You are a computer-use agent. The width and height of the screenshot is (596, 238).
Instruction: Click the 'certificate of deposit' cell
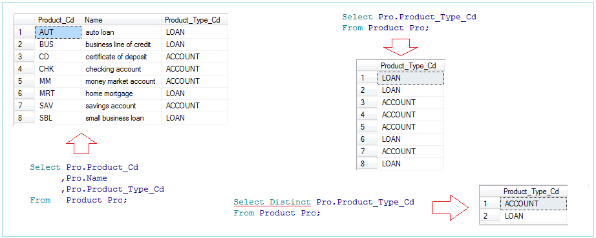(x=122, y=57)
